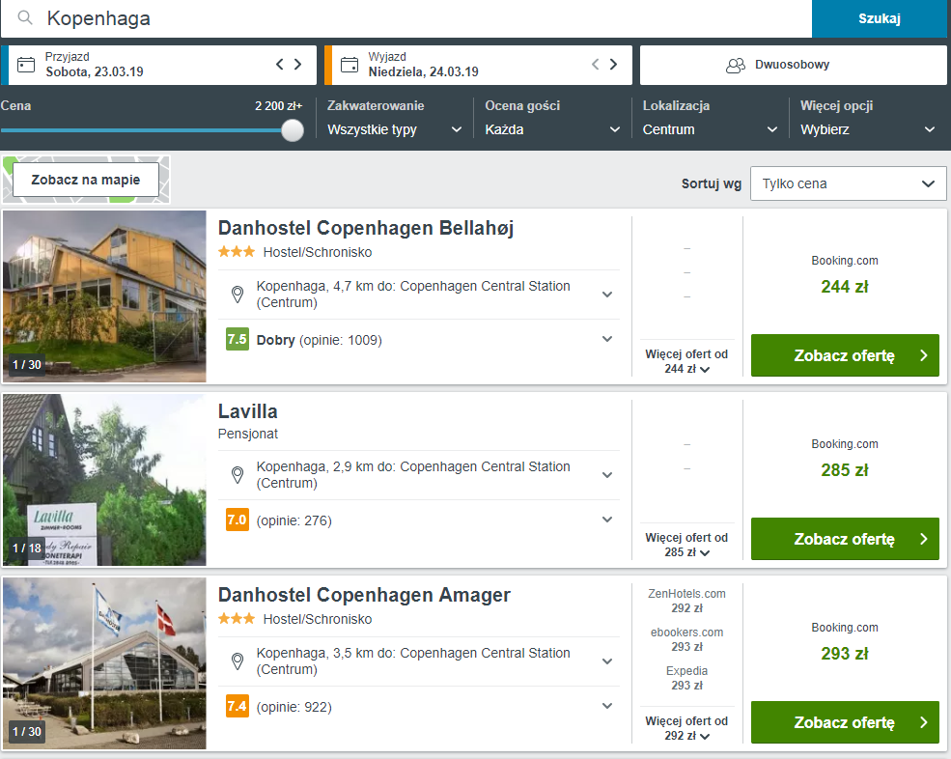Click the check-in calendar icon
This screenshot has height=759, width=951.
pyautogui.click(x=26, y=65)
